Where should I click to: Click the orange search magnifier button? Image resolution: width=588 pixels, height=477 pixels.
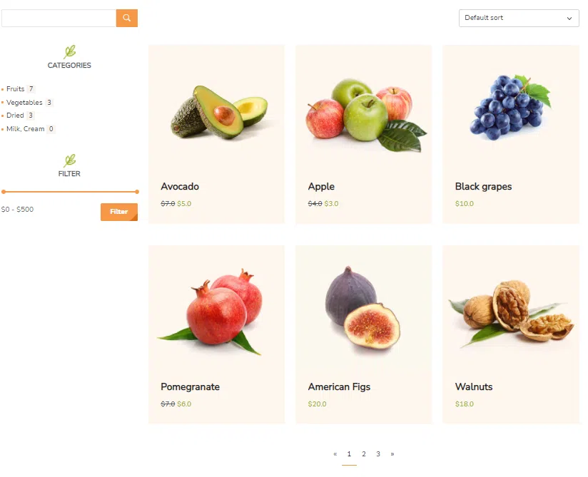127,18
